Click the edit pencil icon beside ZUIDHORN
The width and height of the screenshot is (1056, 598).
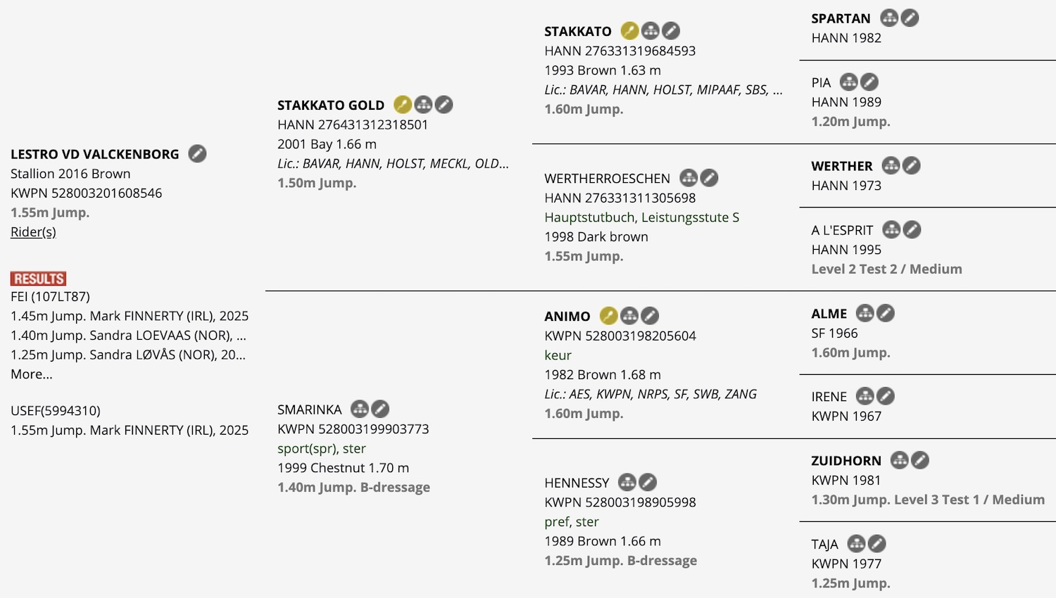[920, 460]
